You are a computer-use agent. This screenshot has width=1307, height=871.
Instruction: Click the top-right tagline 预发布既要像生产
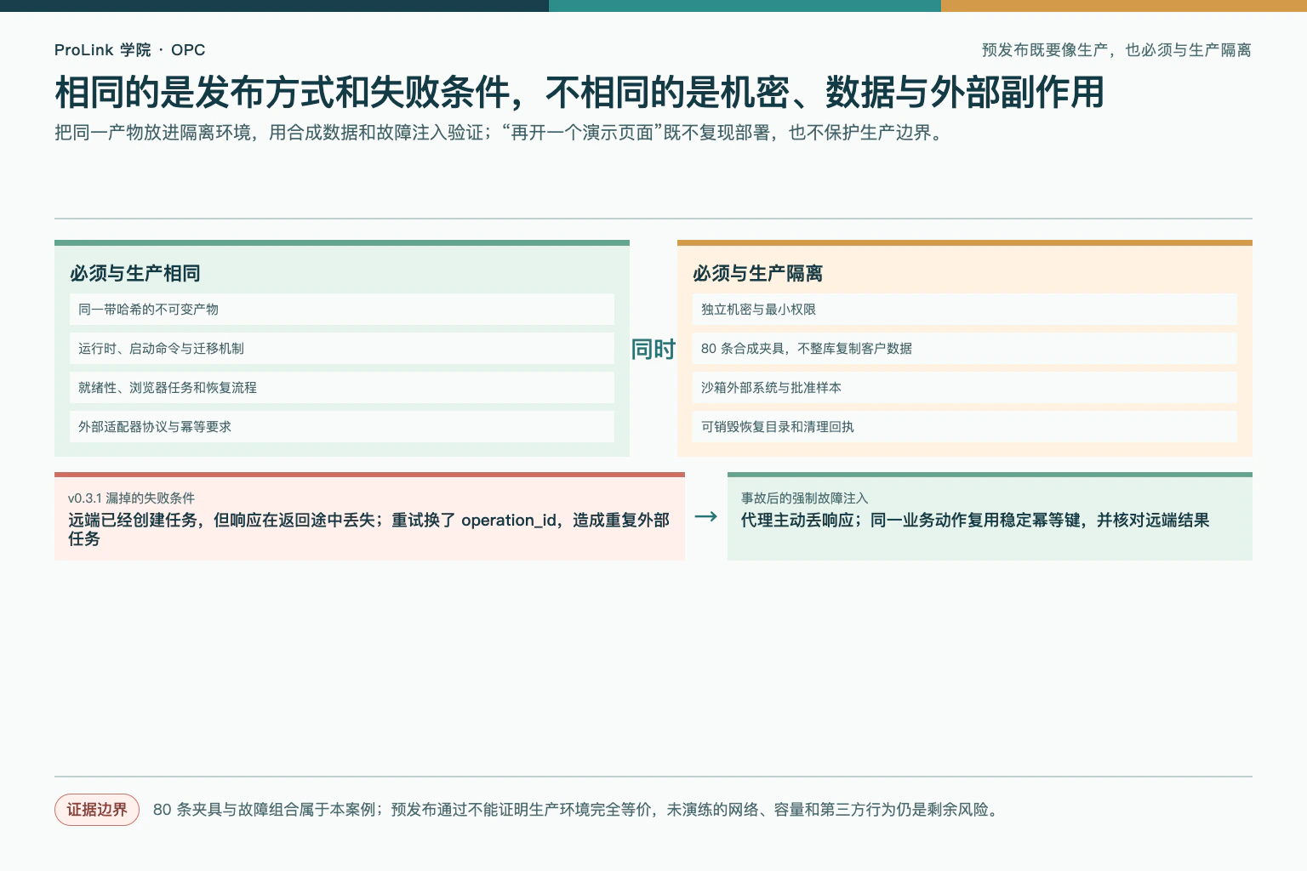click(x=1116, y=50)
